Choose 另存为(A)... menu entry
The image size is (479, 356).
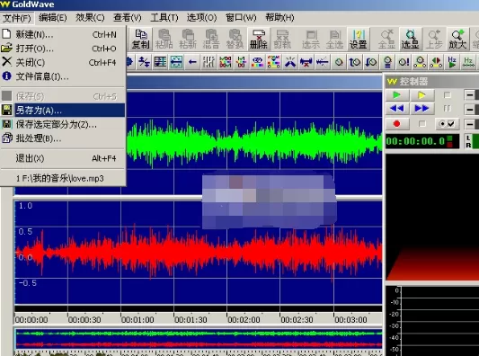(x=63, y=110)
